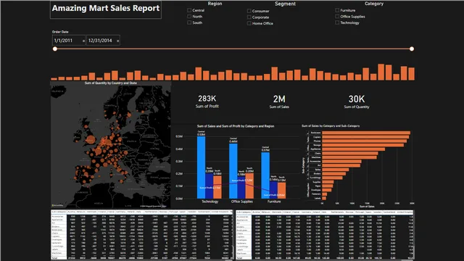
Task: Select the 30K Sum of Quantity card
Action: click(357, 101)
